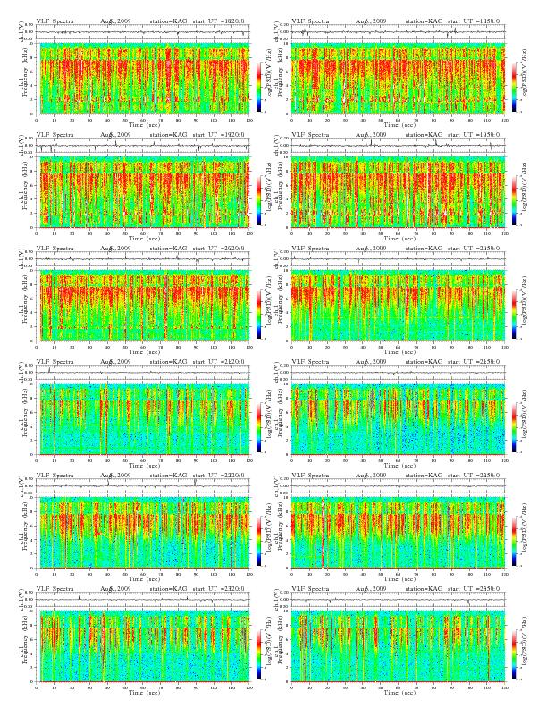The height and width of the screenshot is (708, 547).
Task: Click the ch.1 waveform strip above the 1950:0 spectrogram
Action: pyautogui.click(x=398, y=146)
